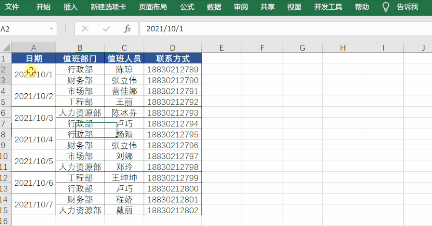Select row 16 header
This screenshot has width=432, height=226.
[x=6, y=221]
